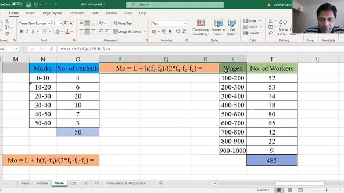
Task: Click the Clear eraser icon
Action: click(270, 33)
